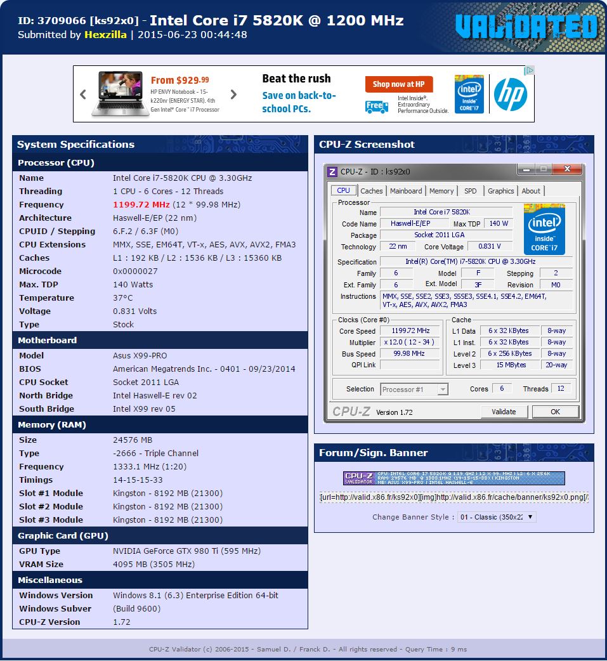
Task: Click the Core Voltage 0.831 V field
Action: (490, 246)
